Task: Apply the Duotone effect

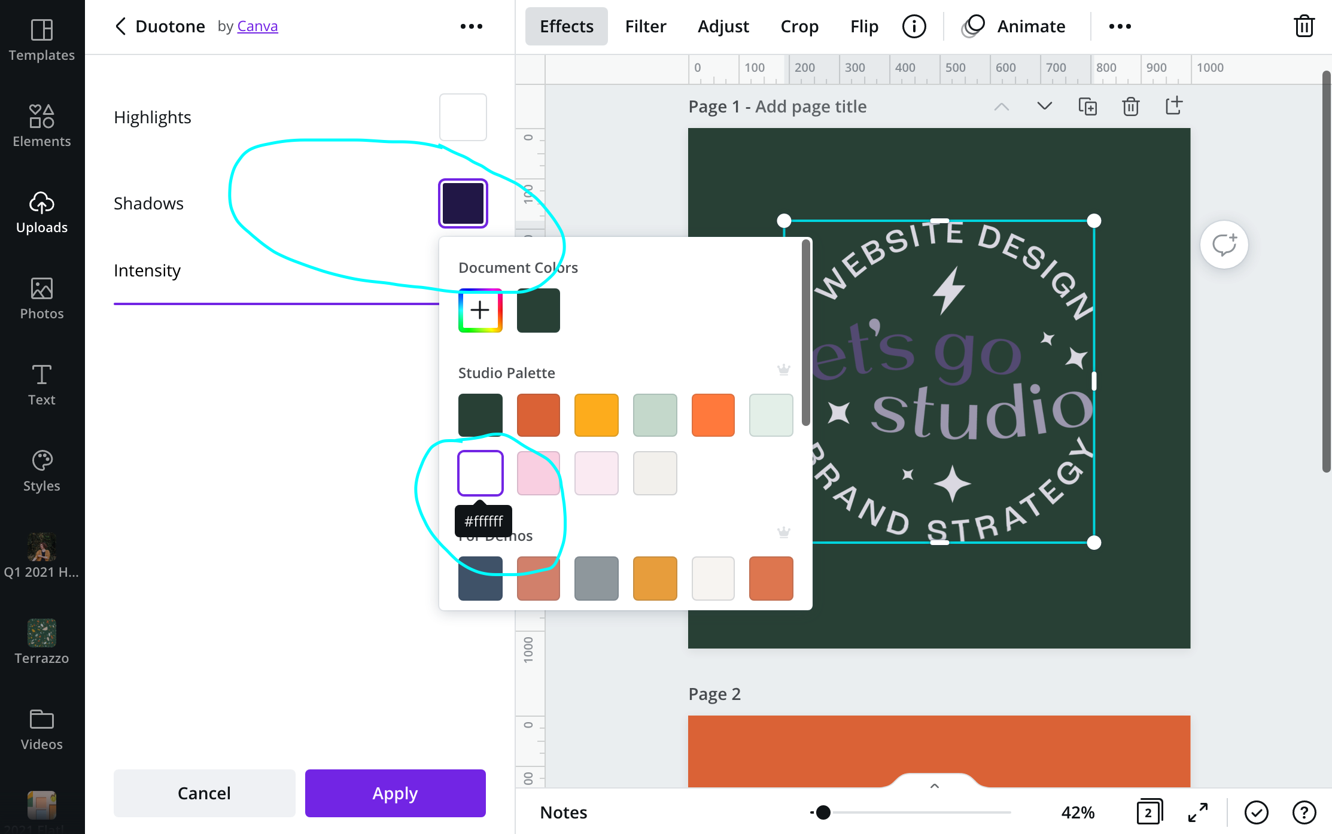Action: tap(395, 793)
